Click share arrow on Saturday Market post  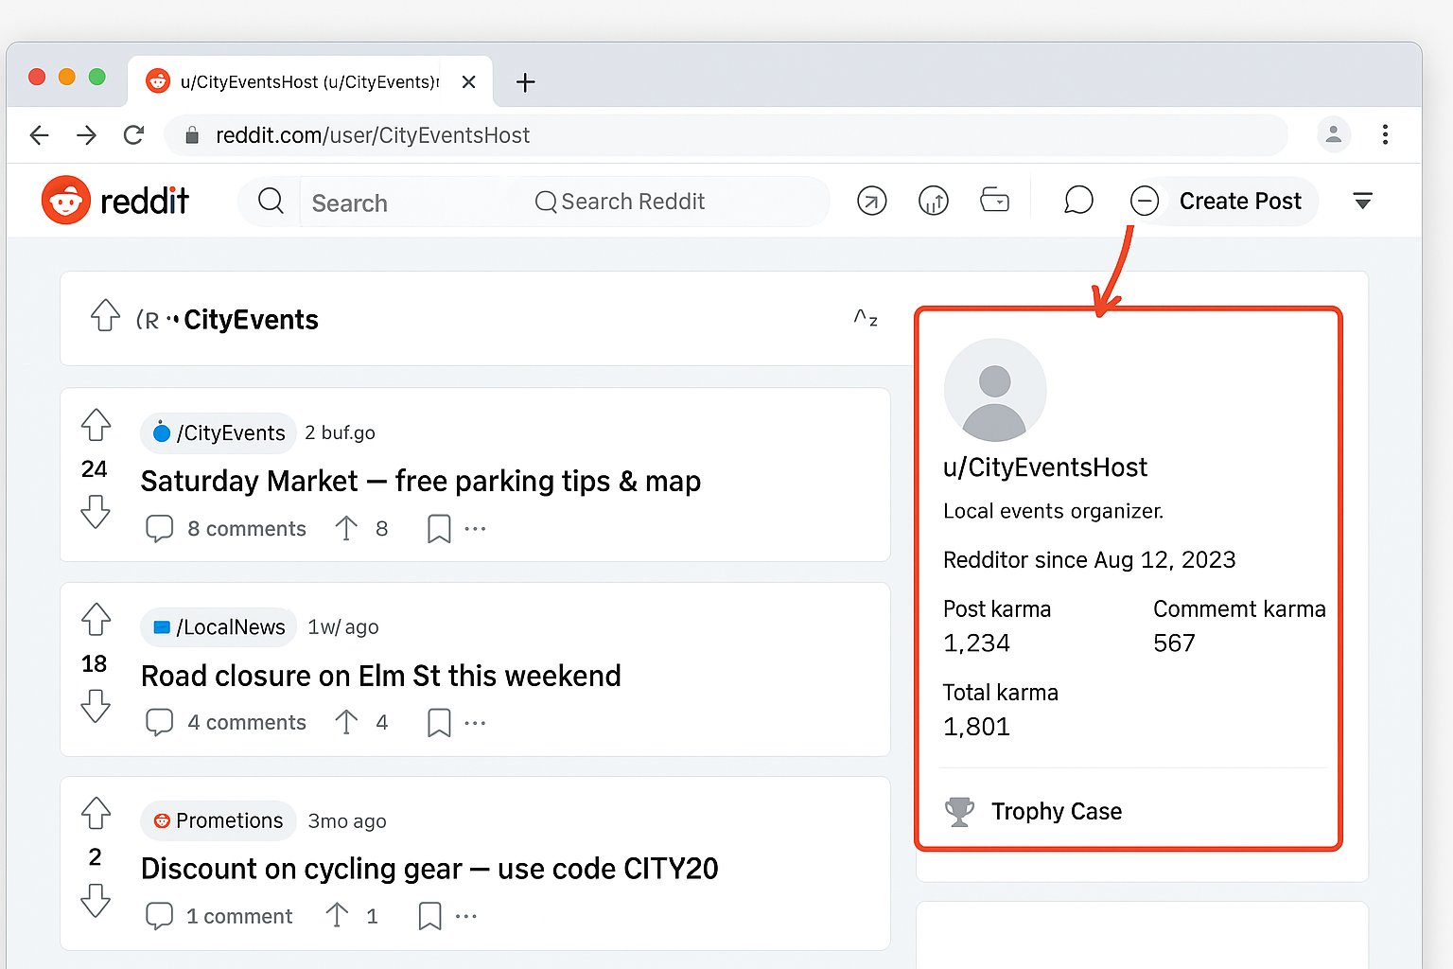click(x=346, y=528)
